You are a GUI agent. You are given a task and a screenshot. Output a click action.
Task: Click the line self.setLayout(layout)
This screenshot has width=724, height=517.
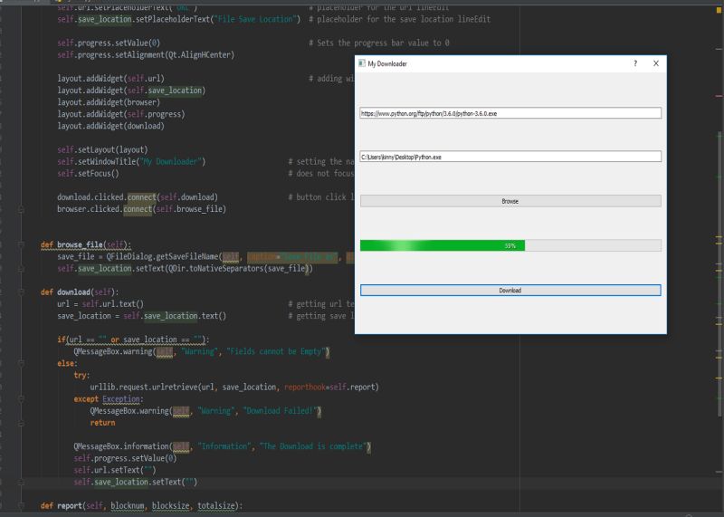(102, 149)
